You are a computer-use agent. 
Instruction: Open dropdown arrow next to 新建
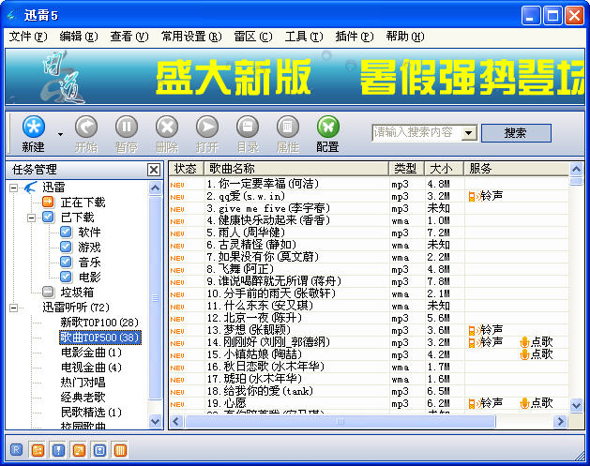click(x=60, y=134)
